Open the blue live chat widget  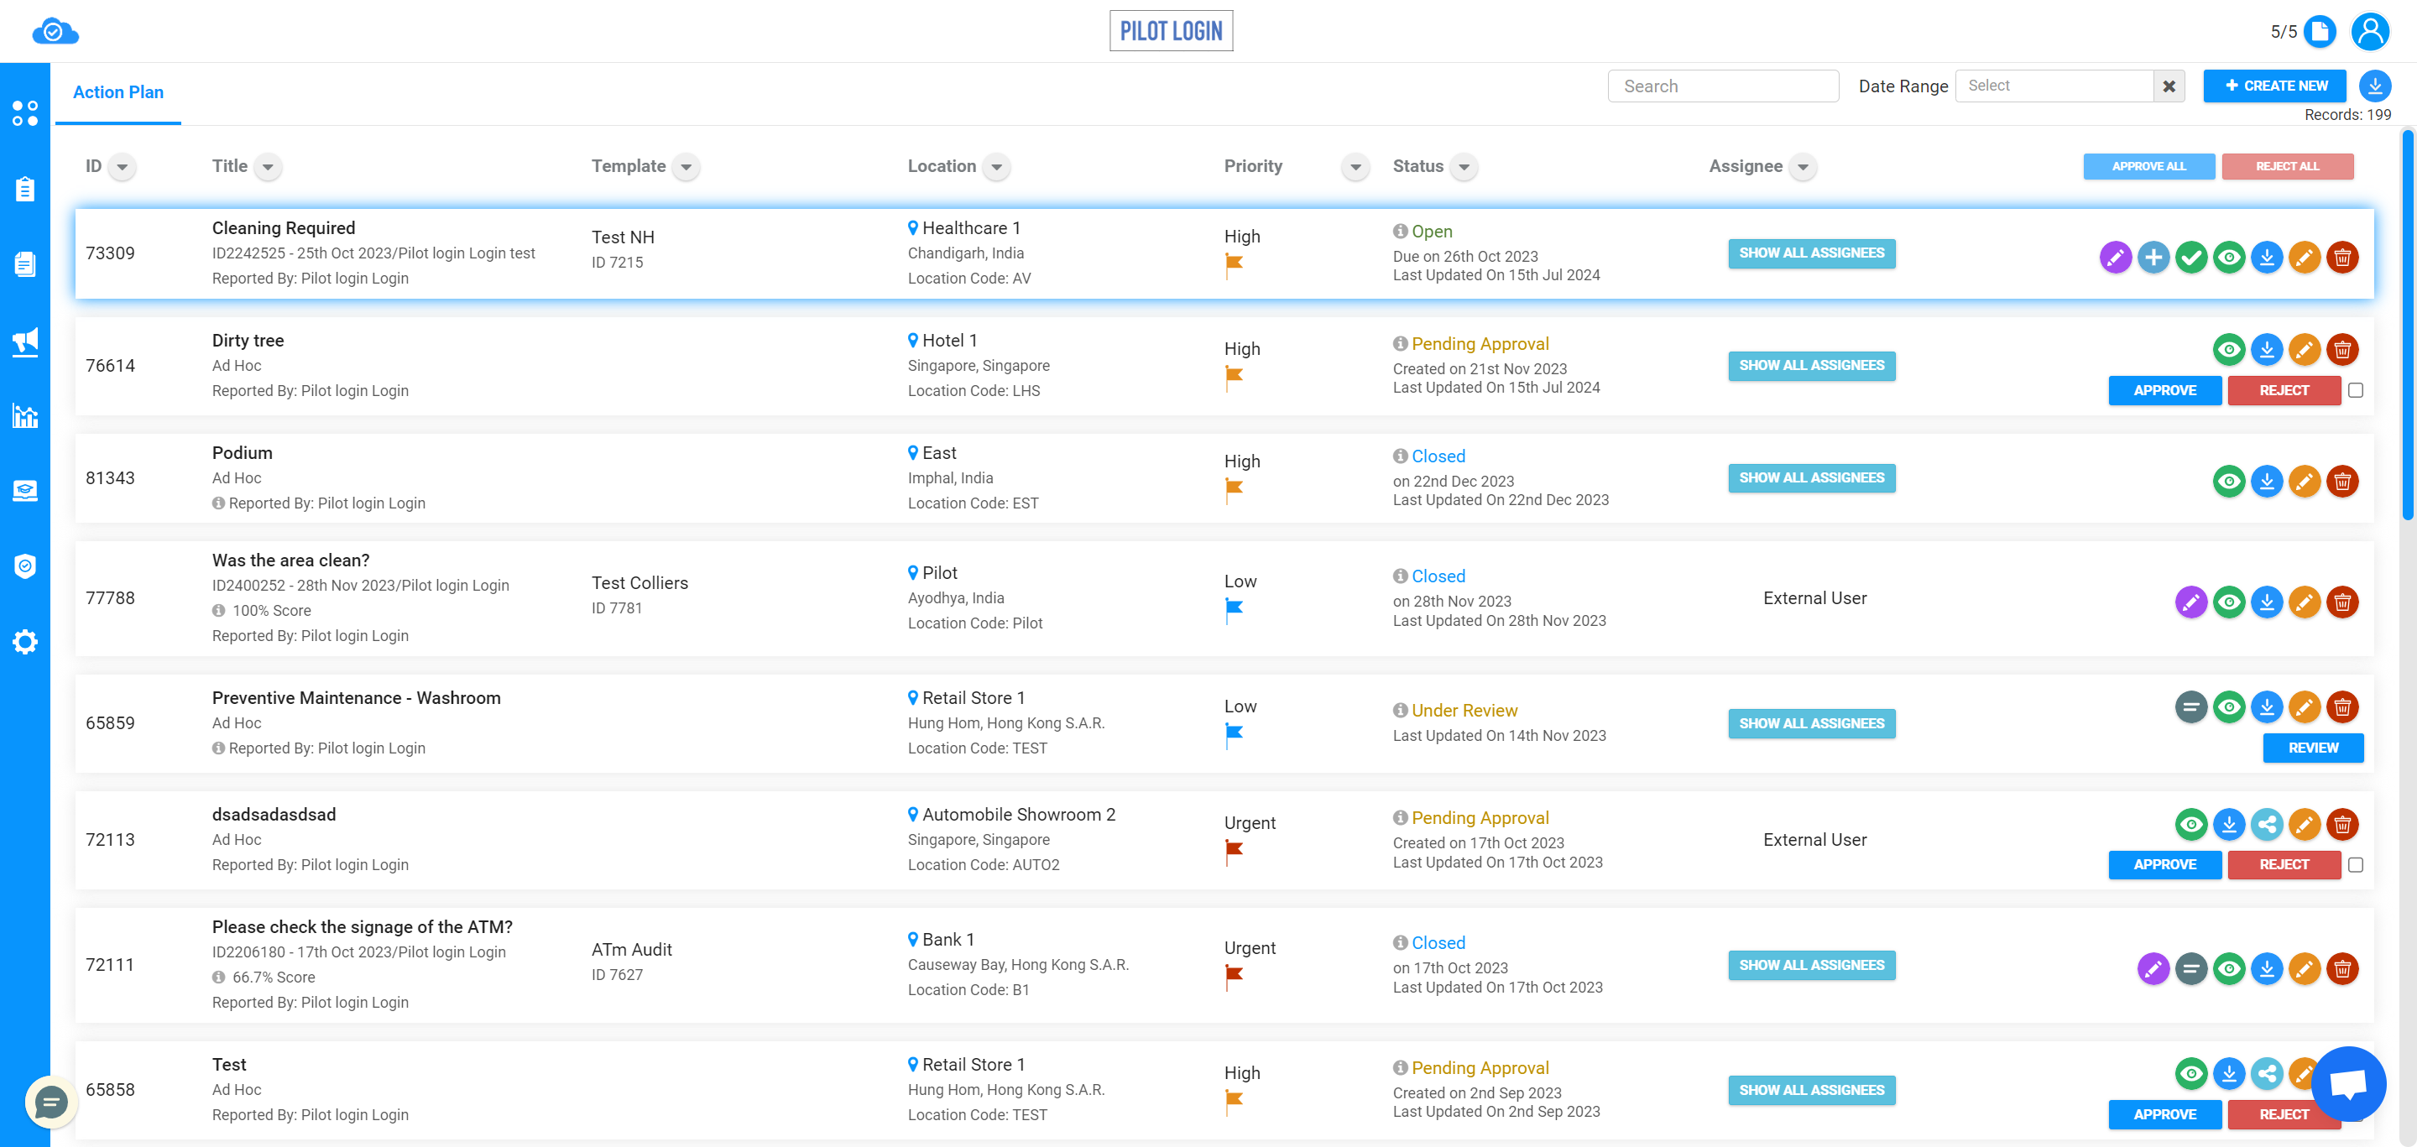coord(2348,1083)
